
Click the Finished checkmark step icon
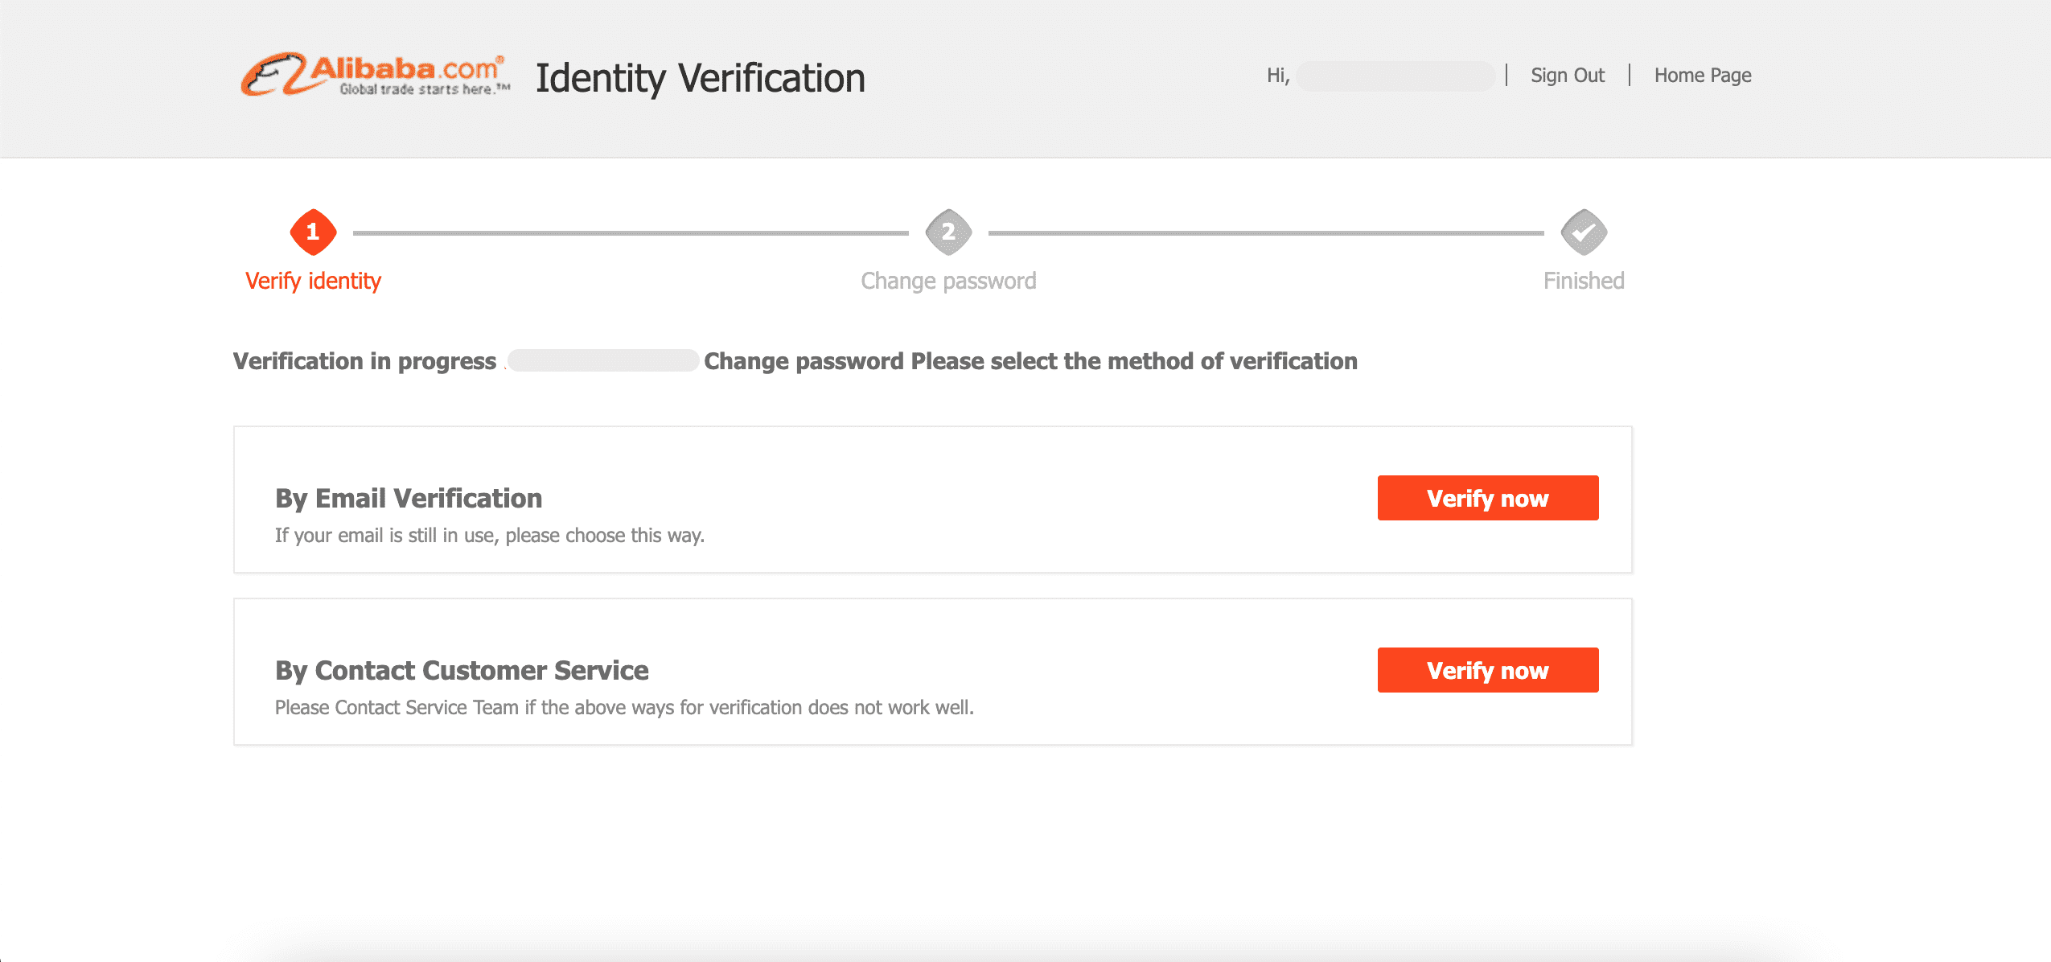point(1583,232)
